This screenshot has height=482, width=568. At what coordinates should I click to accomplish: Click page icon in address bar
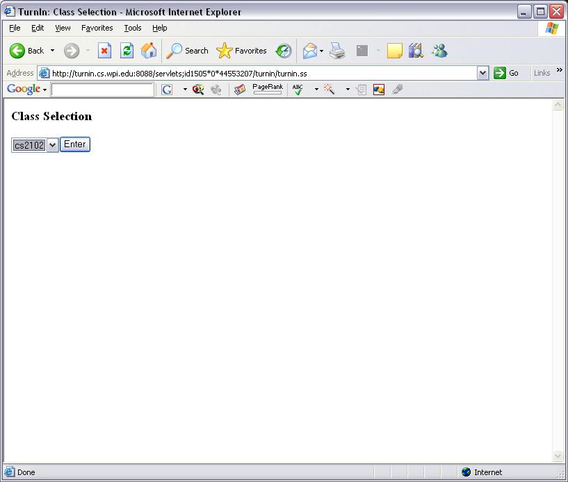click(x=44, y=73)
